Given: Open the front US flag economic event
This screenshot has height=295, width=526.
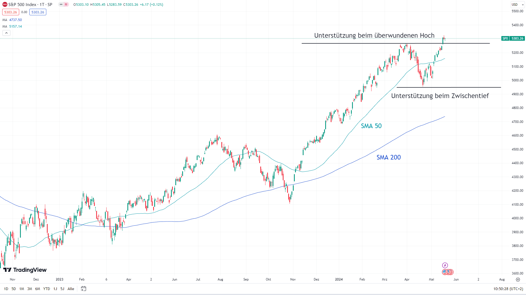Looking at the screenshot, I should (445, 272).
